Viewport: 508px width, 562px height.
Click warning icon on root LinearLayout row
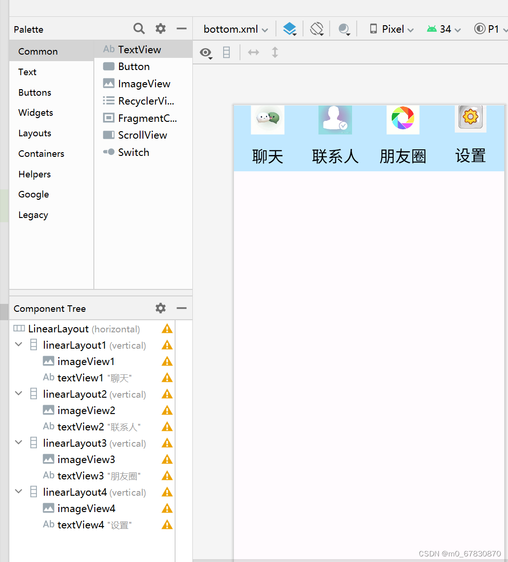(x=167, y=329)
